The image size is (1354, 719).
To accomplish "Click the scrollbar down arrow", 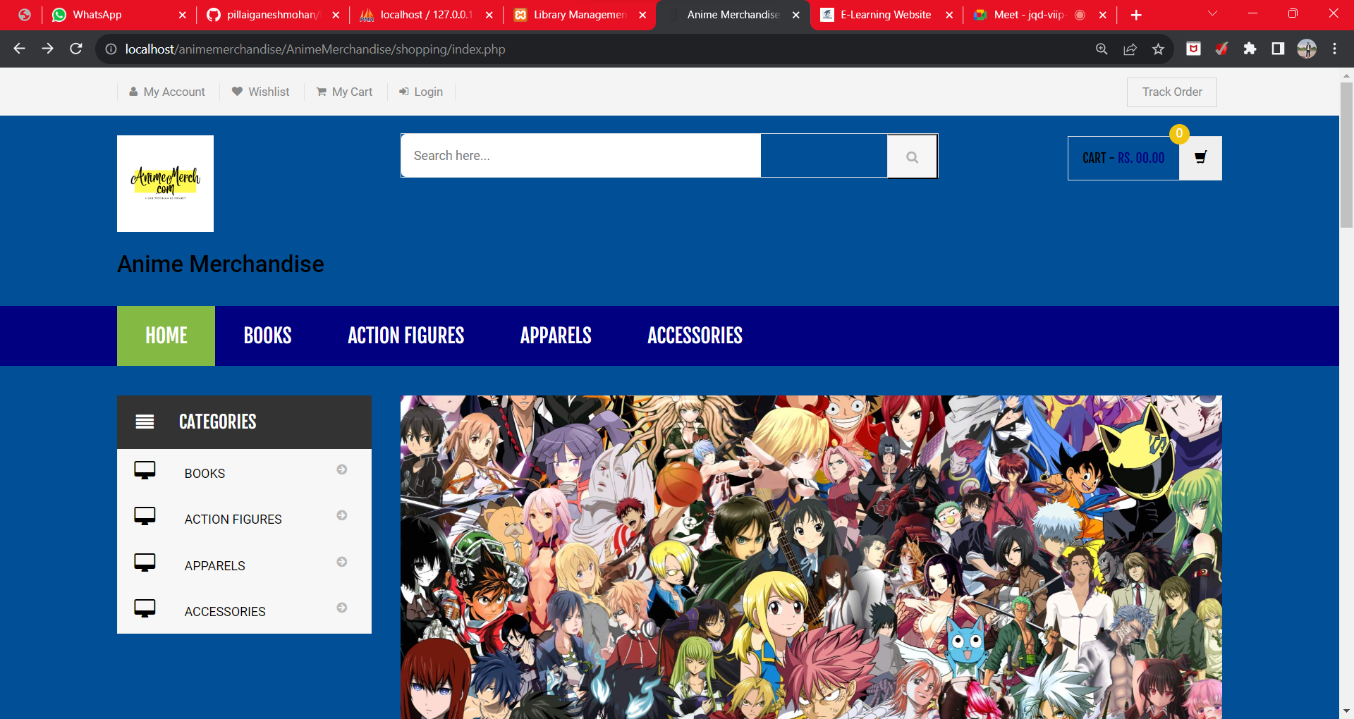I will click(1346, 711).
